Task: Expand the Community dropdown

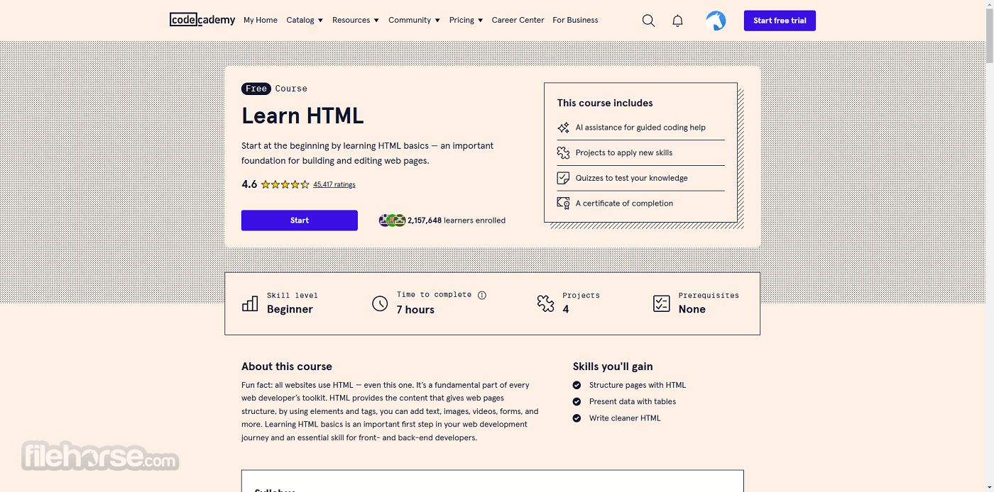Action: point(414,20)
